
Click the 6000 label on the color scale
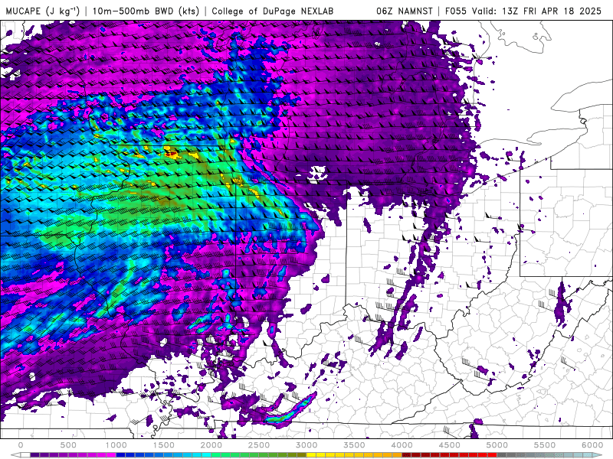[592, 445]
